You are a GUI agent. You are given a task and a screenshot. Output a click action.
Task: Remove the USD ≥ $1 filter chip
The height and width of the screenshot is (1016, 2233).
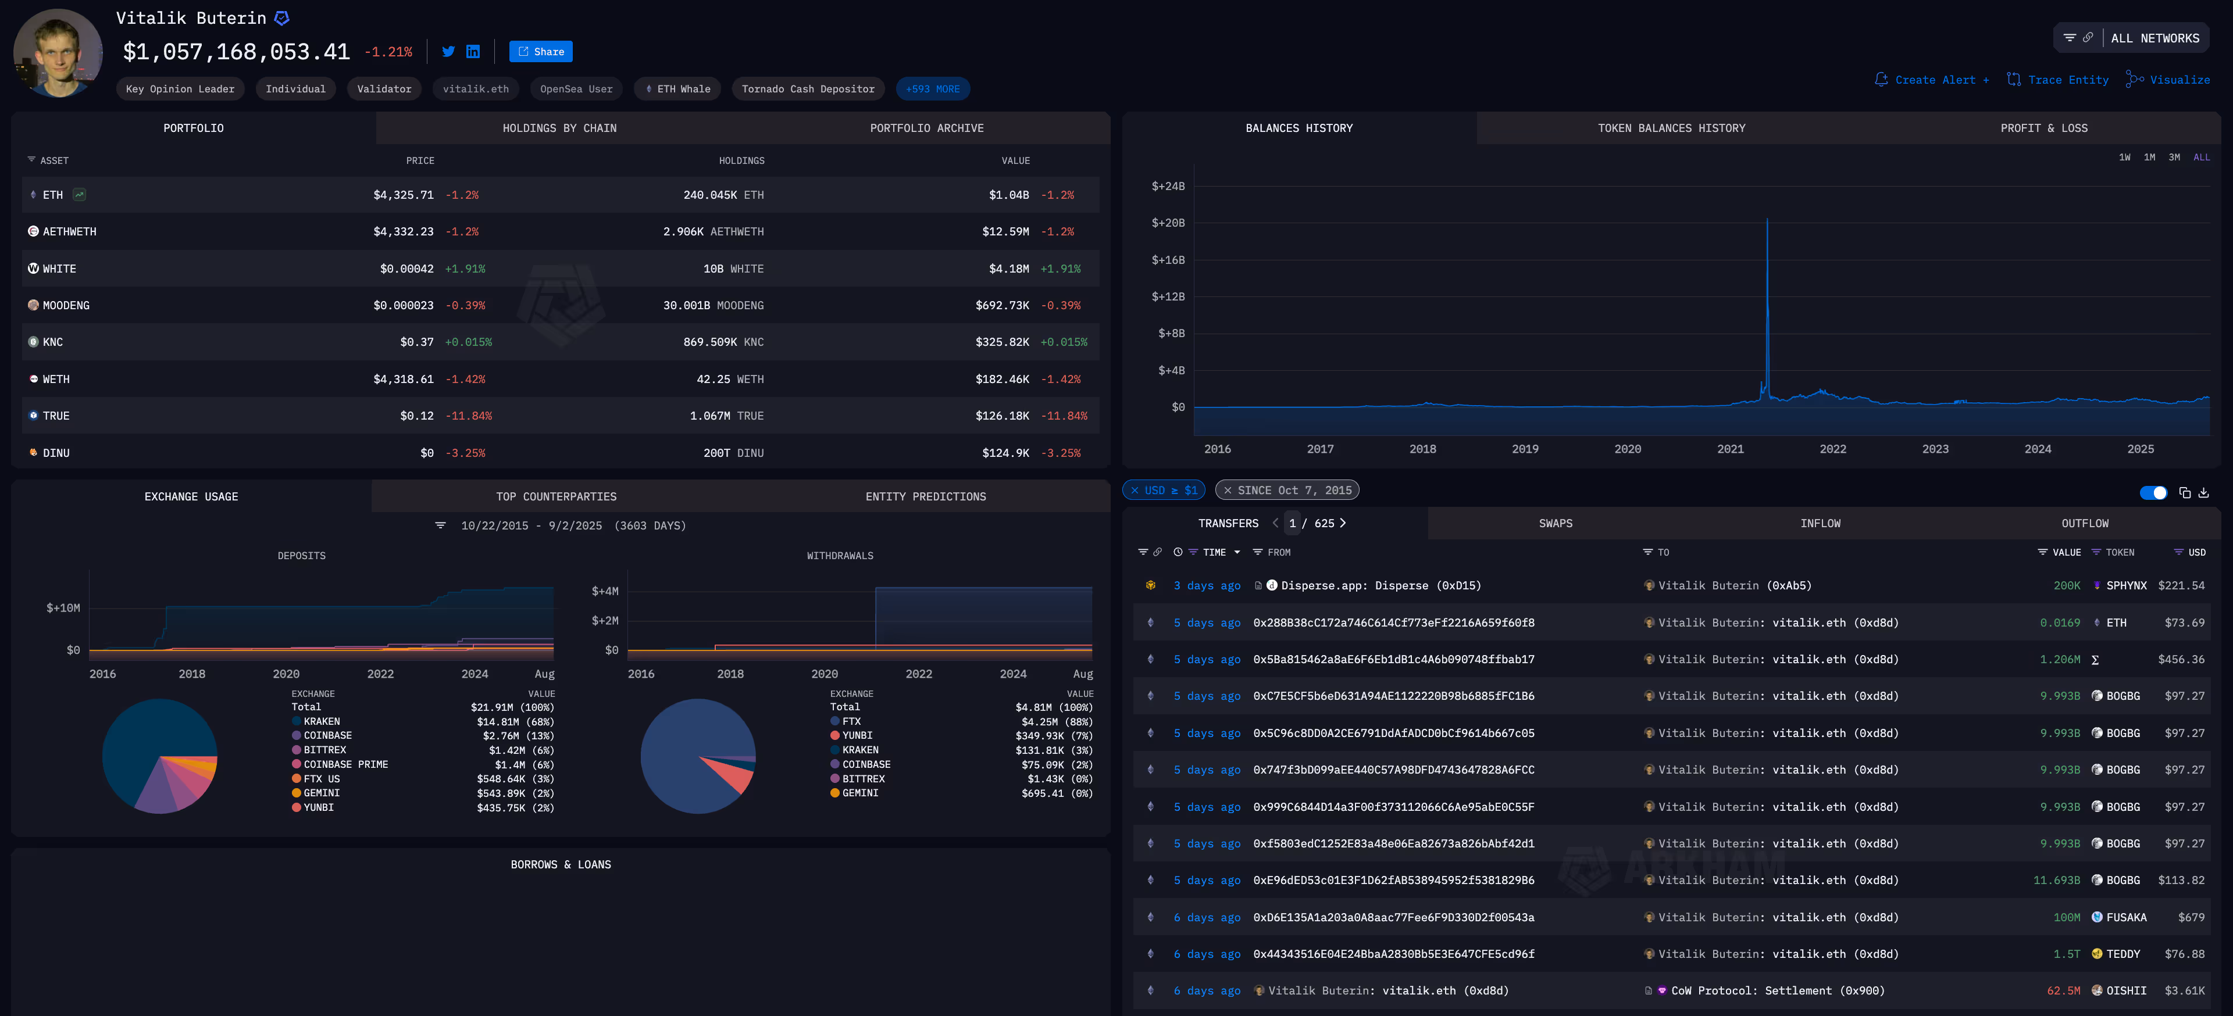tap(1135, 490)
